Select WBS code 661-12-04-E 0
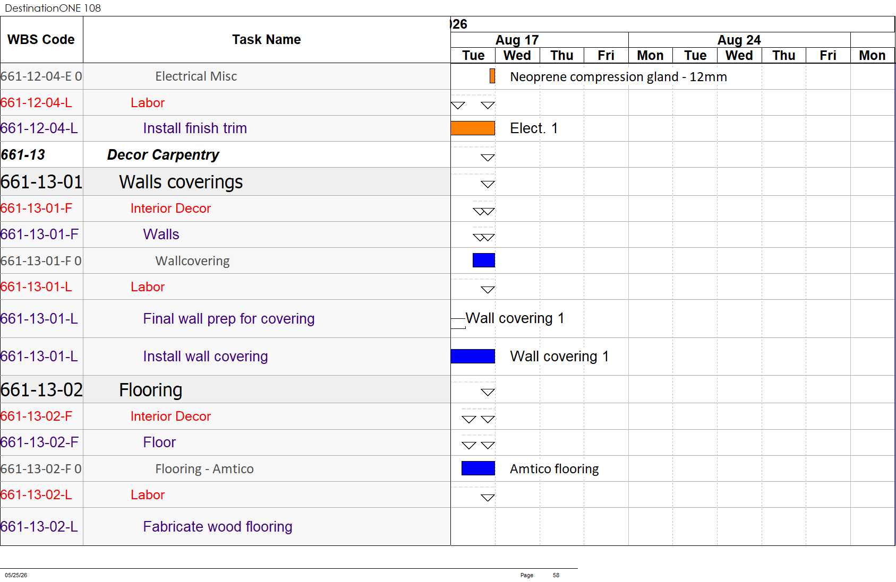The image size is (896, 582). point(41,76)
